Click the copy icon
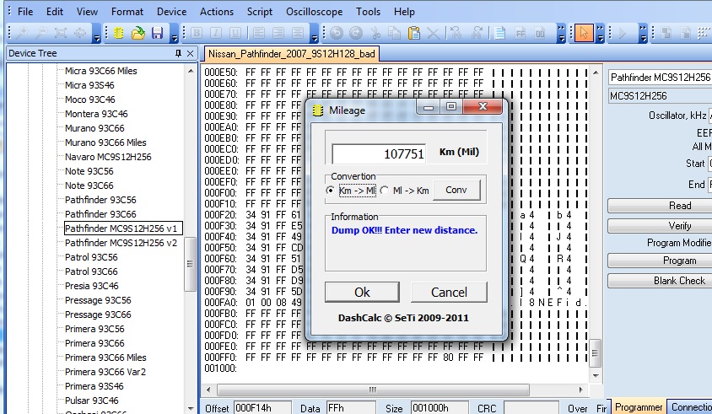712x414 pixels. [x=395, y=33]
